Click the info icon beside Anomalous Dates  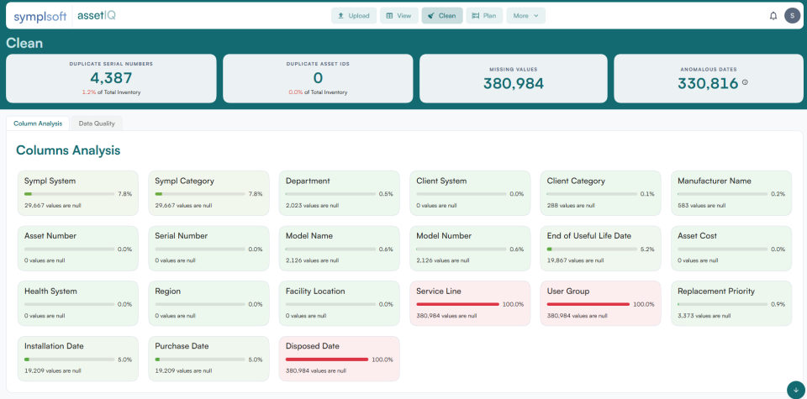coord(745,82)
